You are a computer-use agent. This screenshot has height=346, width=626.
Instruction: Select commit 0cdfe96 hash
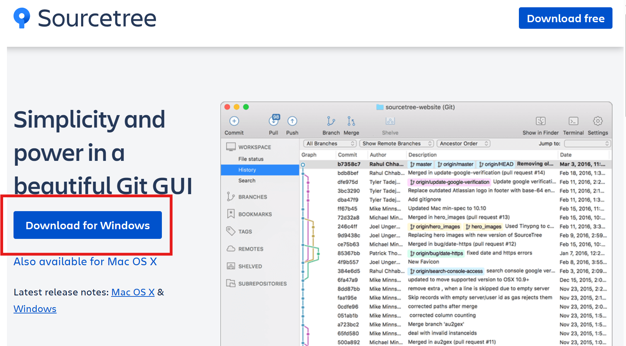click(x=348, y=306)
